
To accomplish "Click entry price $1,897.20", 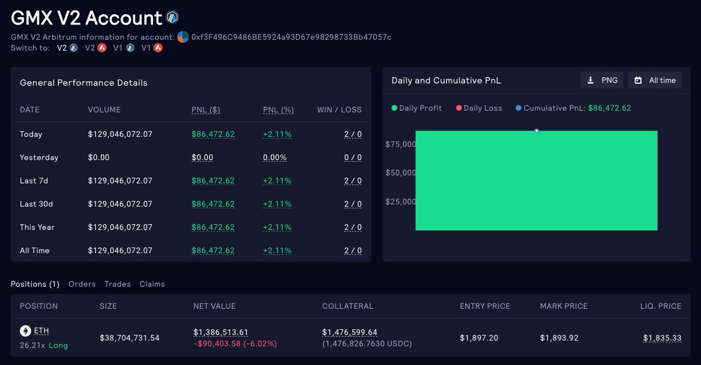I will (478, 338).
